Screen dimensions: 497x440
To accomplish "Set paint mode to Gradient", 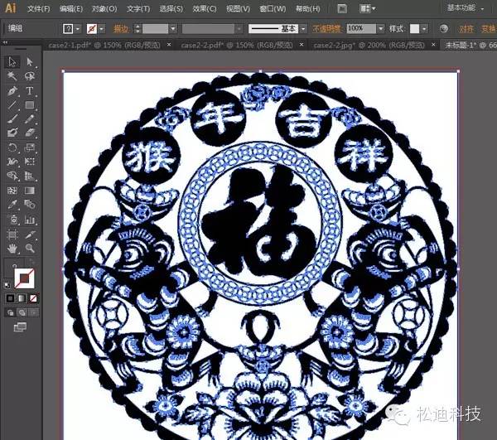I will click(x=22, y=298).
